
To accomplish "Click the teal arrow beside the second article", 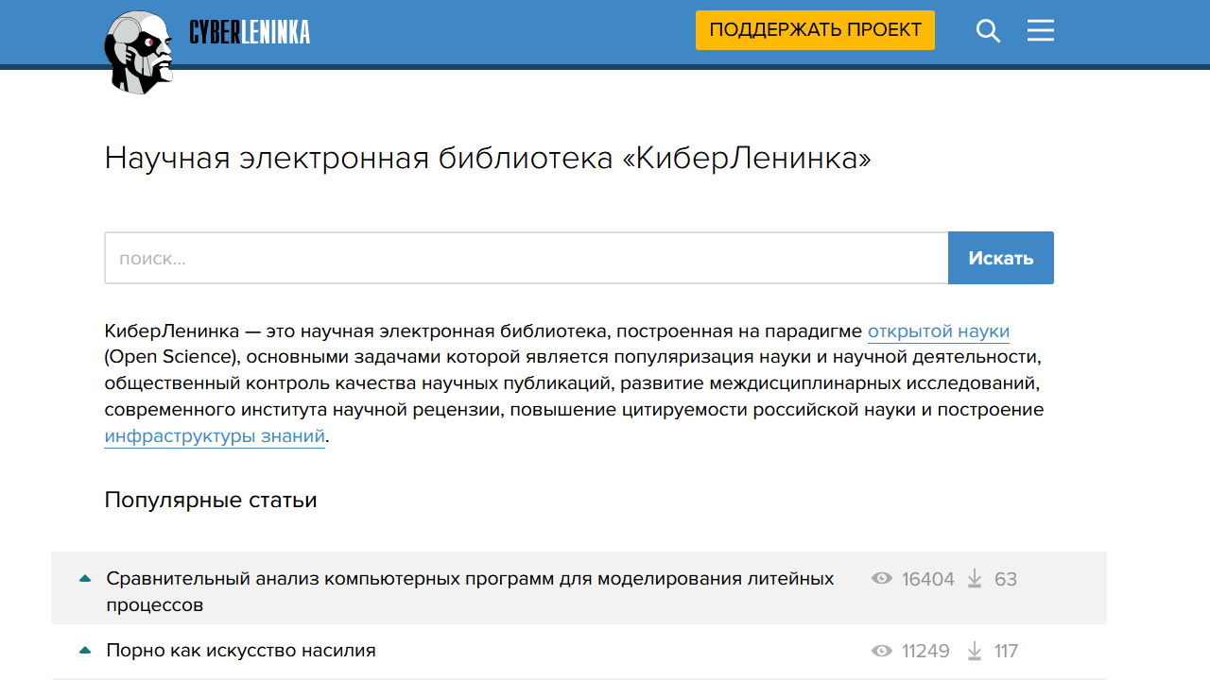I will coord(84,649).
